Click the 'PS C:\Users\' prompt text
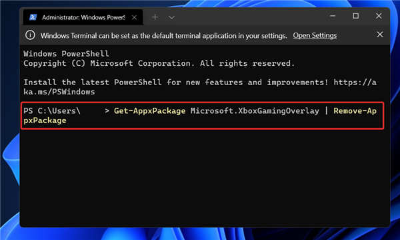 coord(52,111)
